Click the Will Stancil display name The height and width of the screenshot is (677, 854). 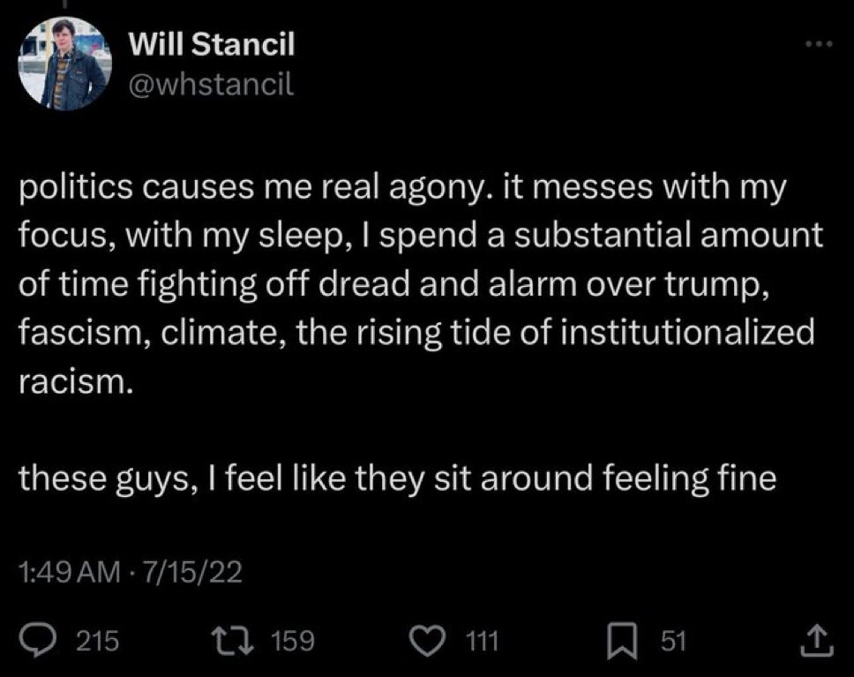pyautogui.click(x=212, y=43)
